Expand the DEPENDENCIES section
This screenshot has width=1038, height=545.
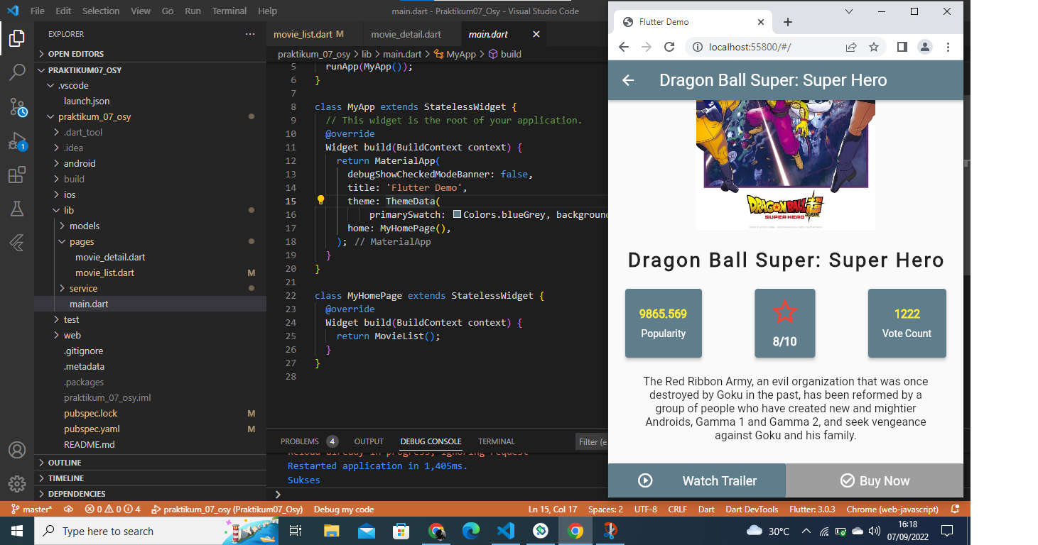pos(150,494)
